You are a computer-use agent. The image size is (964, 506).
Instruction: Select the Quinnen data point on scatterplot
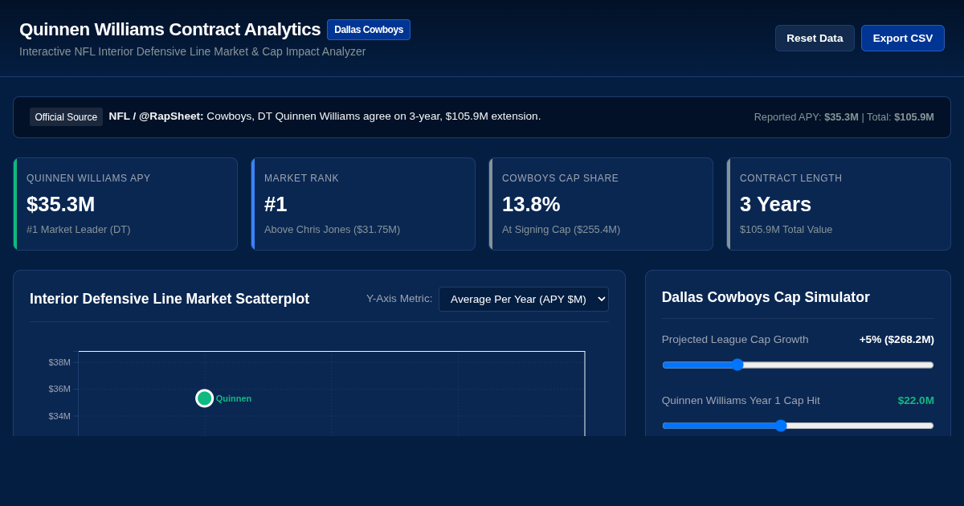205,398
